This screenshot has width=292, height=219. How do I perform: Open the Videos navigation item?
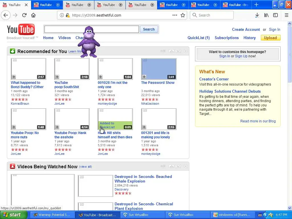(64, 38)
